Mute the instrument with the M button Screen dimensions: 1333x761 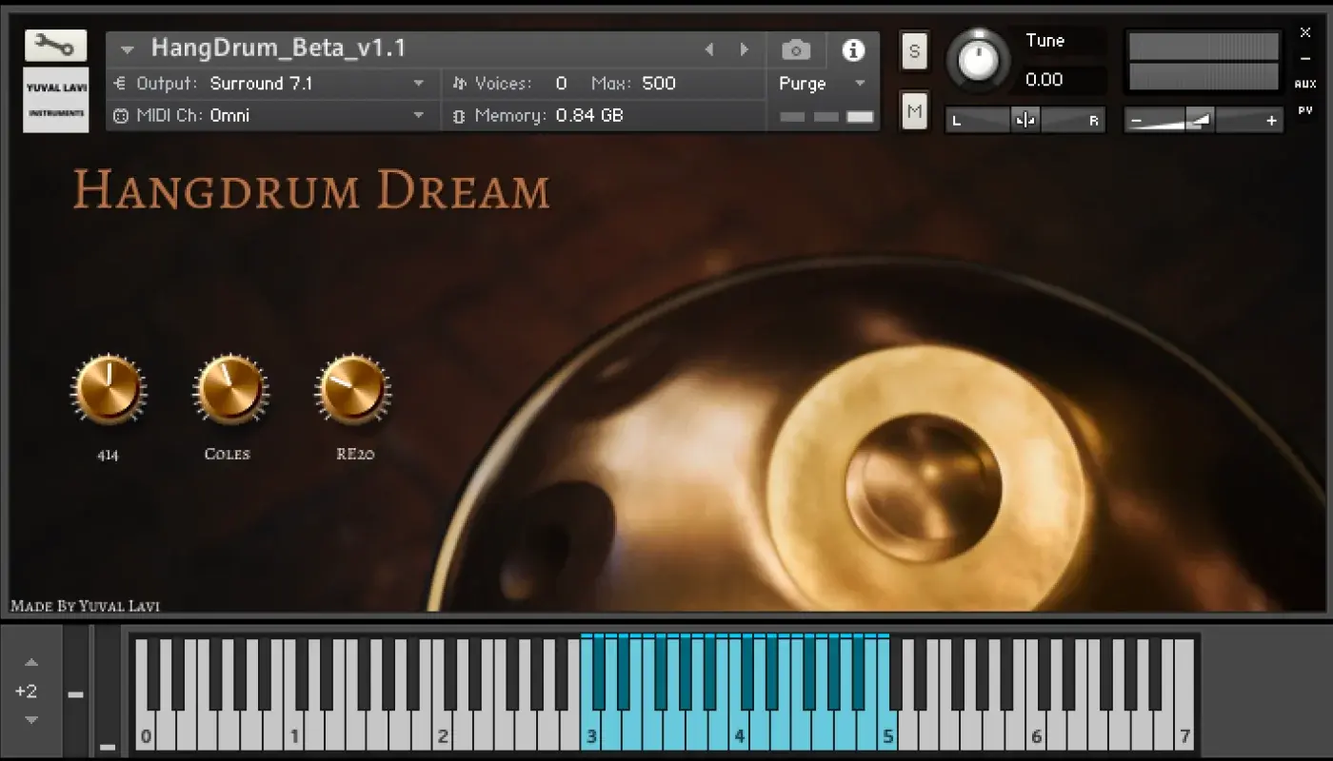click(913, 111)
